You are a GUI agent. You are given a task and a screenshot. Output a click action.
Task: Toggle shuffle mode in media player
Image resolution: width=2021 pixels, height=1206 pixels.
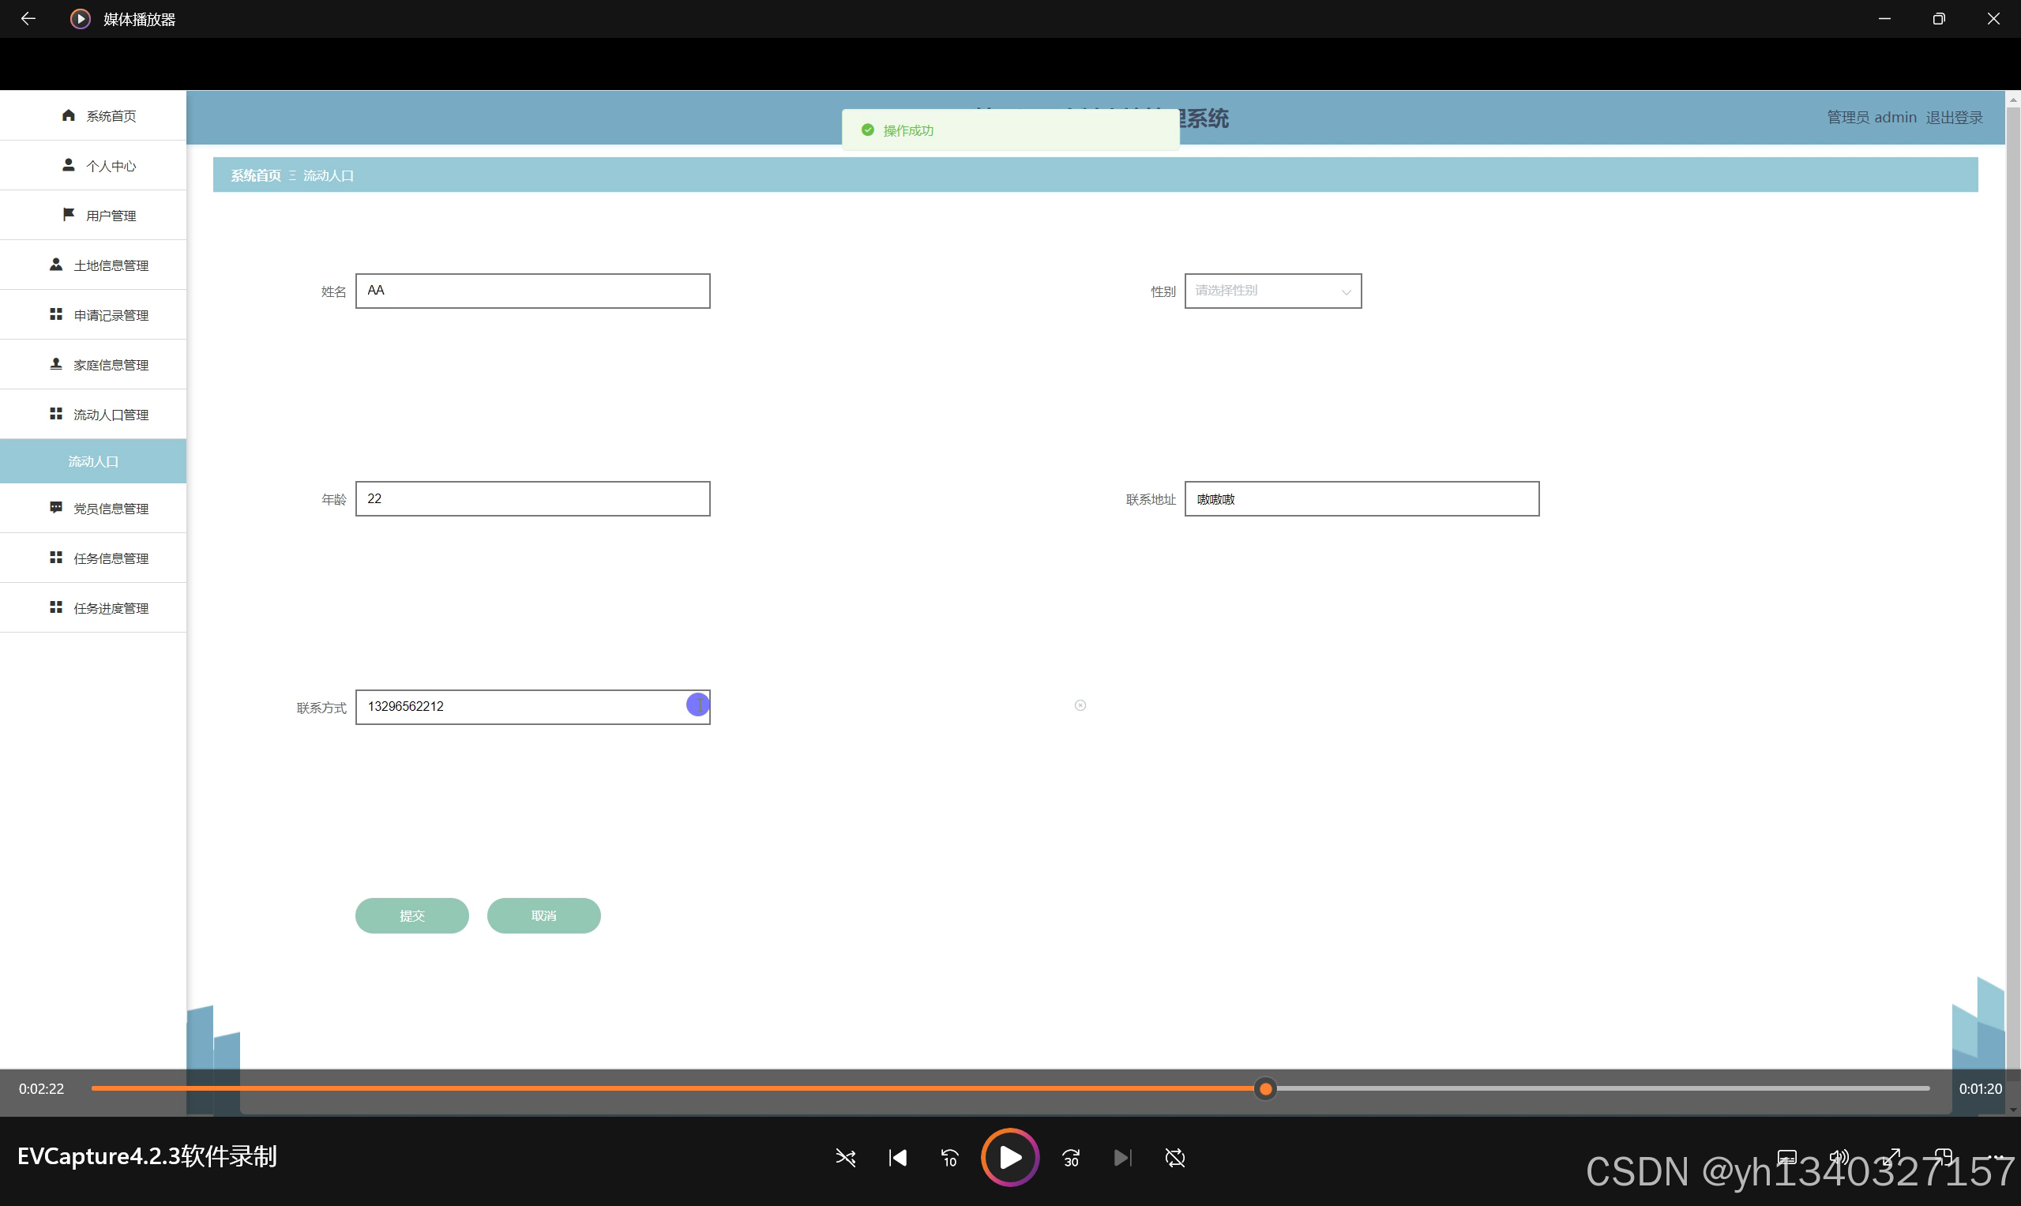point(845,1157)
